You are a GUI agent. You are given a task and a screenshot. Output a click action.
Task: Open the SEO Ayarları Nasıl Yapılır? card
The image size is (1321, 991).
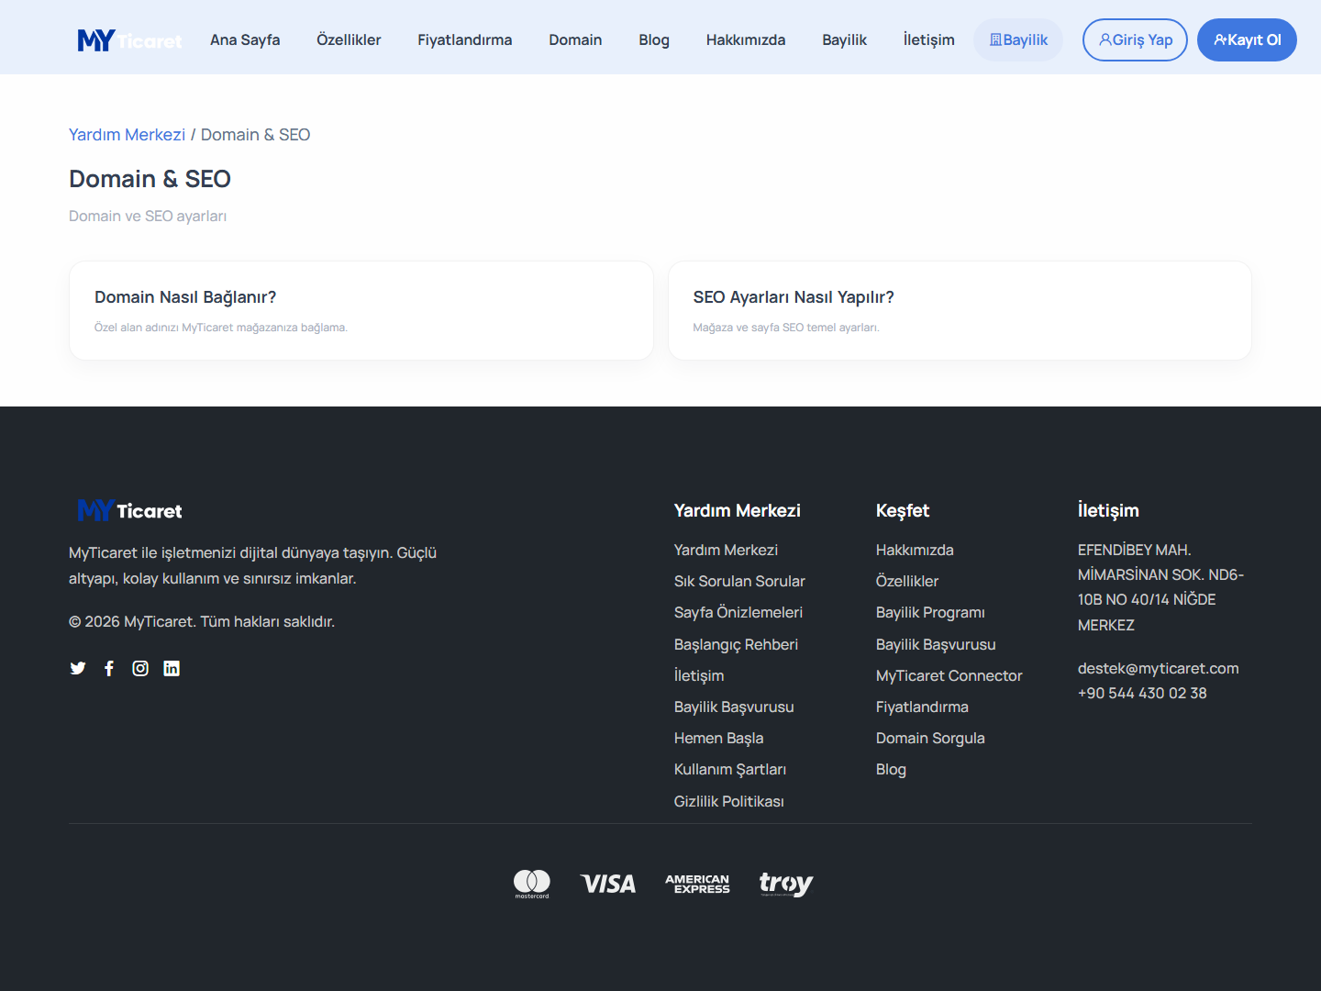pyautogui.click(x=960, y=311)
